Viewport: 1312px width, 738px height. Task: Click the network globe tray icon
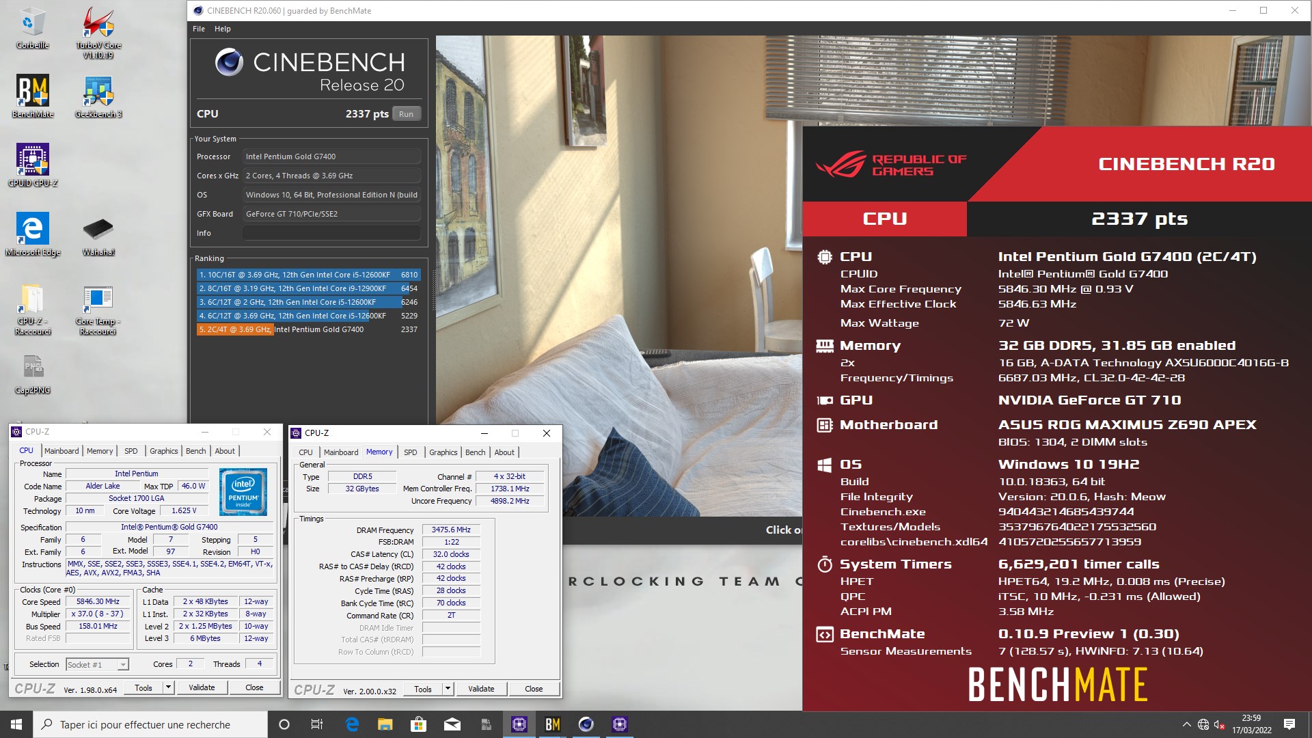click(x=1203, y=724)
